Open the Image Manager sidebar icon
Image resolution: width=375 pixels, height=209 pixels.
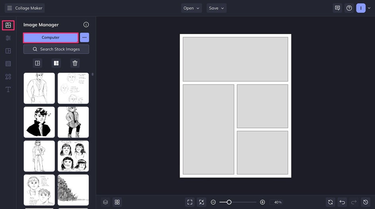[x=8, y=25]
